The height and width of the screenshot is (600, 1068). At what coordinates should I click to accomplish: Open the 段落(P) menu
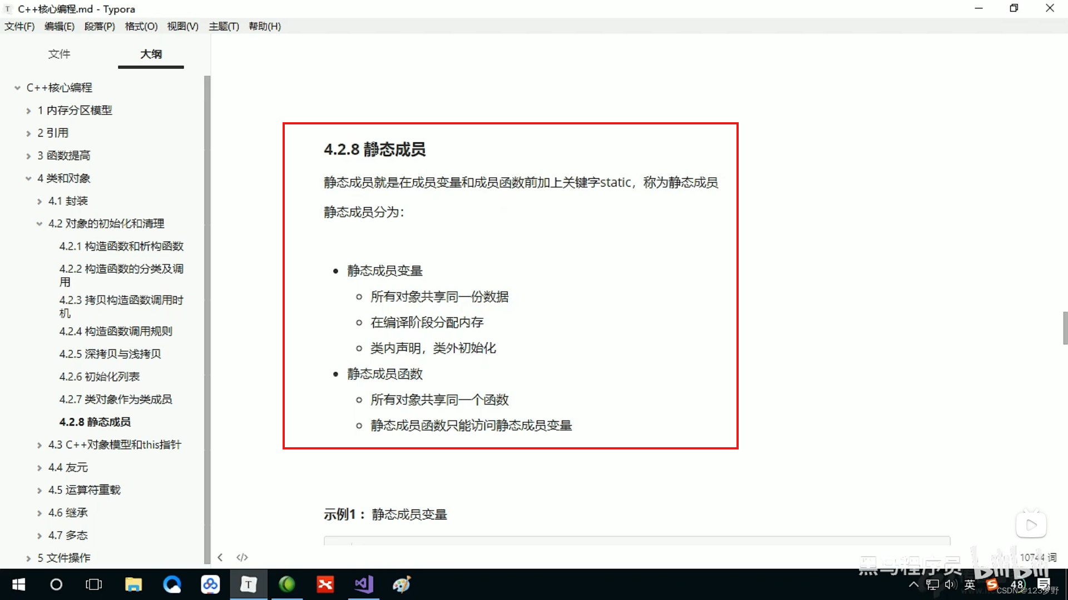(x=100, y=26)
